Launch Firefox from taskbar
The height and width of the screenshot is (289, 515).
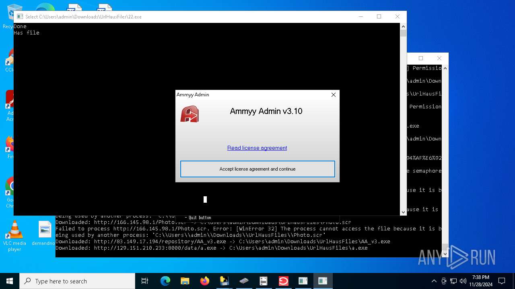click(x=205, y=281)
